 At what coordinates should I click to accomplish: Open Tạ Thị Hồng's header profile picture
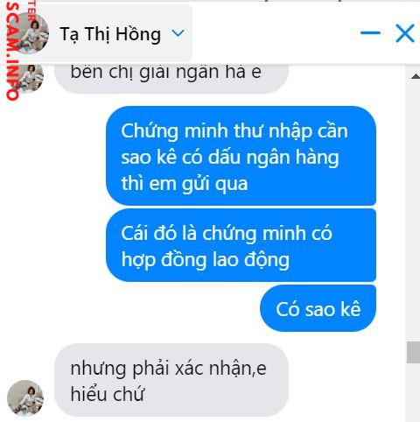29,33
